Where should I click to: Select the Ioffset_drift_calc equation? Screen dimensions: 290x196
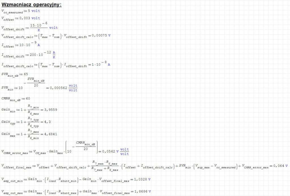click(x=56, y=65)
